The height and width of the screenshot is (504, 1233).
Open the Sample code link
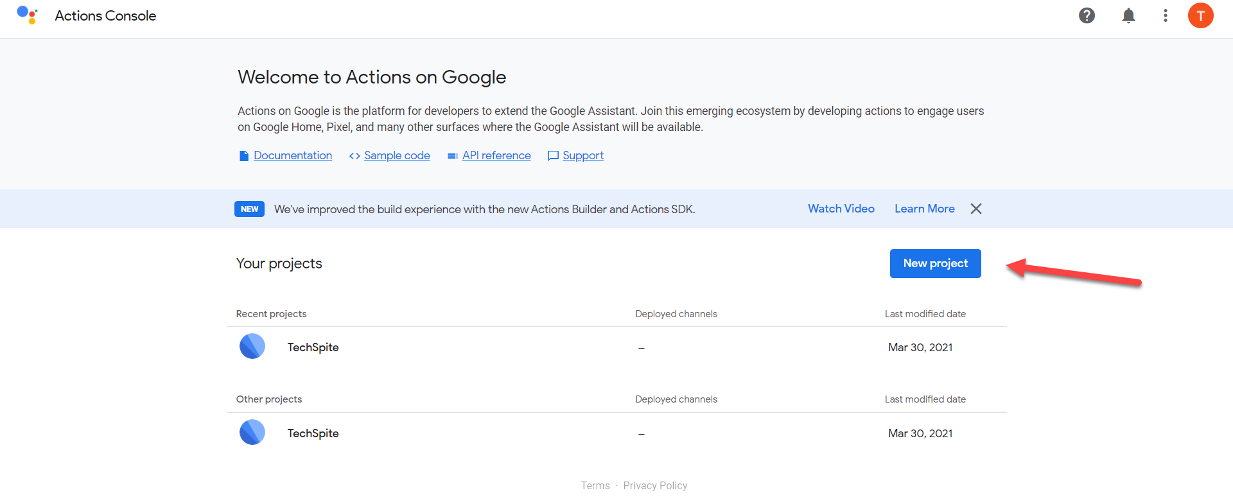(397, 155)
